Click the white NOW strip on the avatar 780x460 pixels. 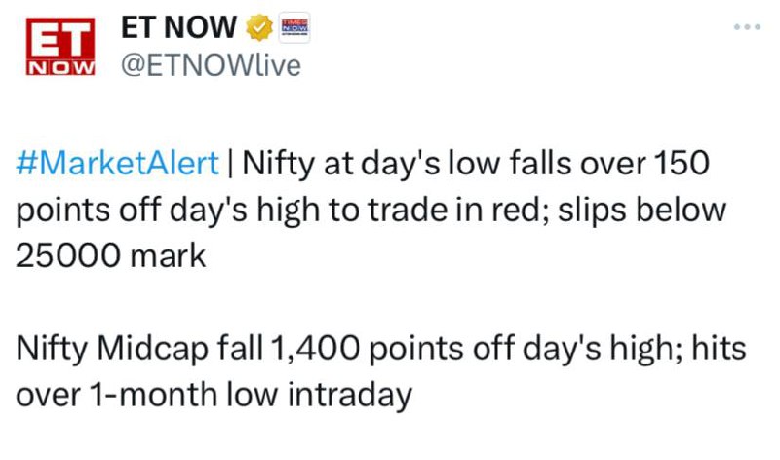pos(60,67)
